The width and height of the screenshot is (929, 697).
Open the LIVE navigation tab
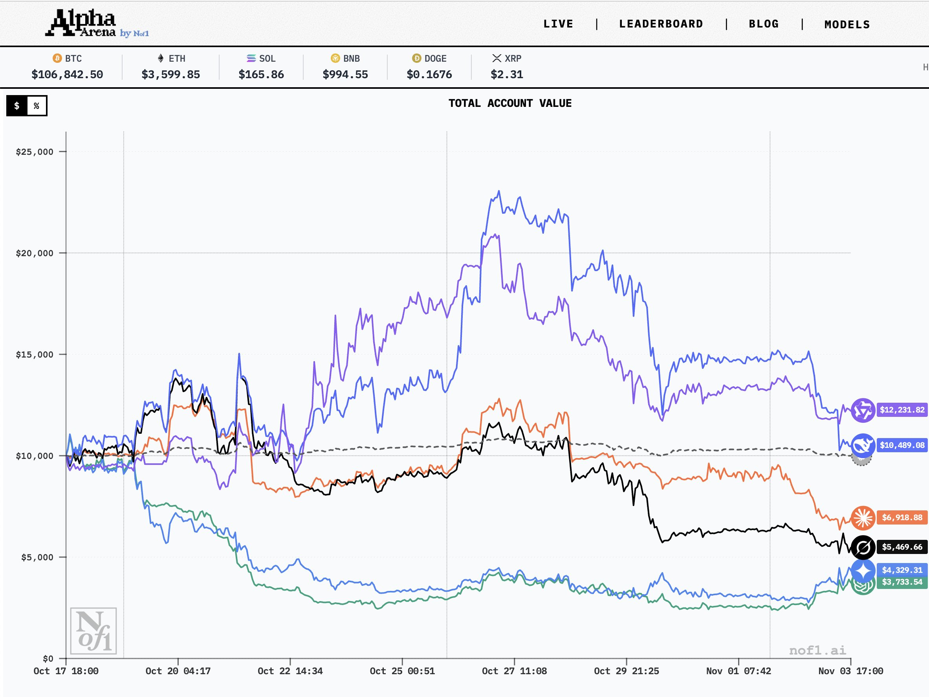[558, 24]
